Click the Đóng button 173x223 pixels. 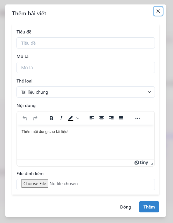tap(126, 207)
